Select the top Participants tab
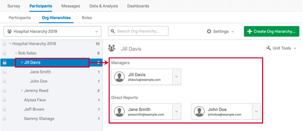Screen dimensions: 303x131 41,6
